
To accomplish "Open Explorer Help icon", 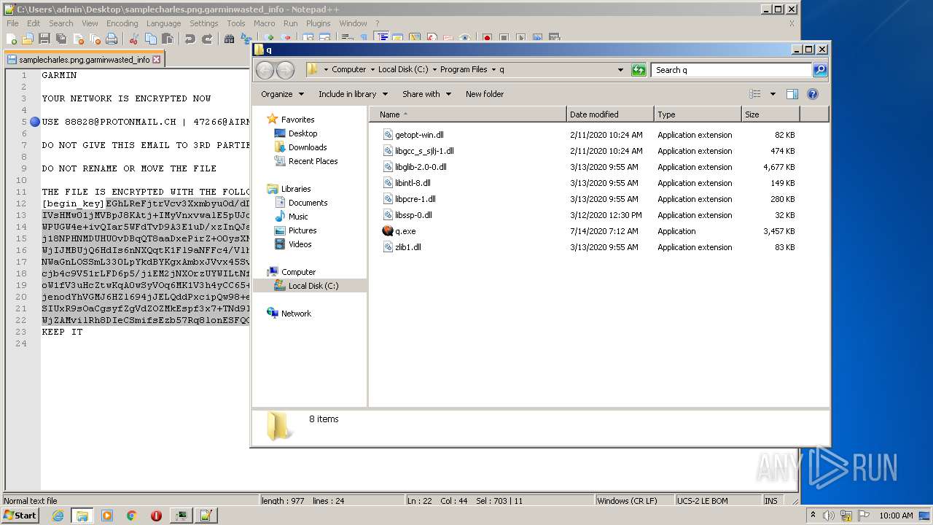I will tap(813, 94).
